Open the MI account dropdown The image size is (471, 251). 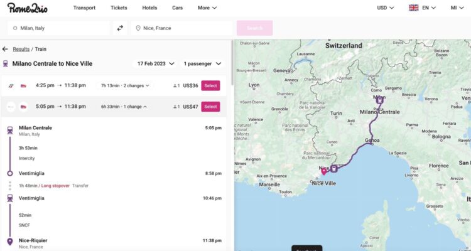[457, 8]
